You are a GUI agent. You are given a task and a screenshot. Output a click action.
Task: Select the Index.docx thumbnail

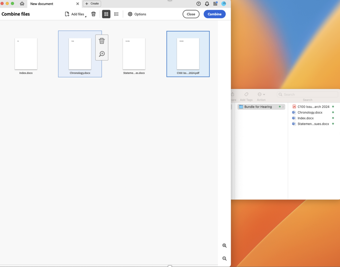click(x=26, y=54)
